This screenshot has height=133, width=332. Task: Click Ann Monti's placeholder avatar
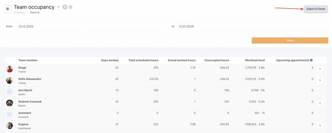pos(10,92)
